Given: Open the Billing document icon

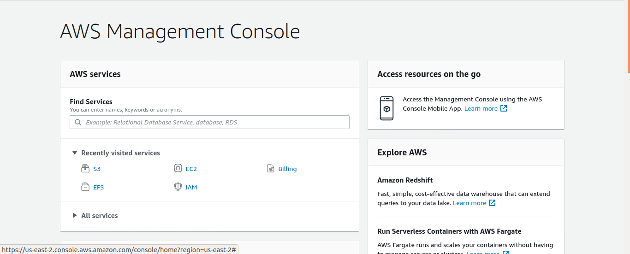Looking at the screenshot, I should [271, 169].
